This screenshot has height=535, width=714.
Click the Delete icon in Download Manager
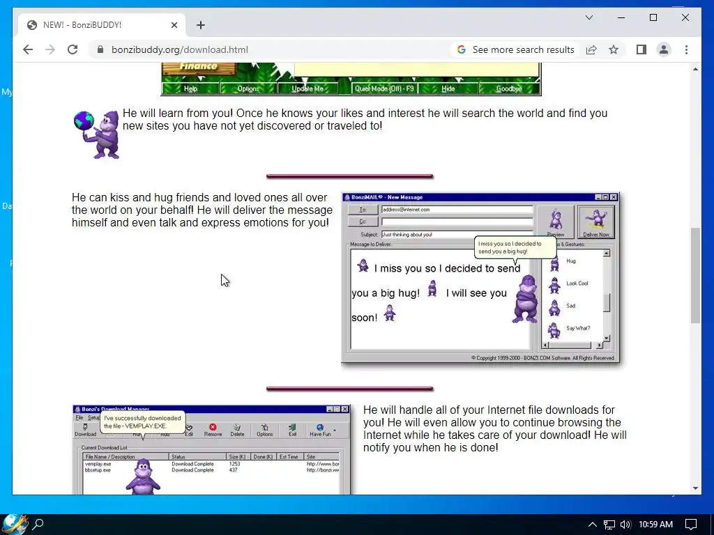(237, 430)
